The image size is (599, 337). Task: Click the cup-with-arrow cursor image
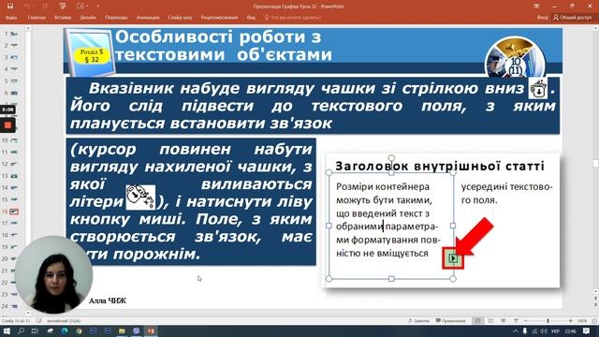(x=538, y=88)
